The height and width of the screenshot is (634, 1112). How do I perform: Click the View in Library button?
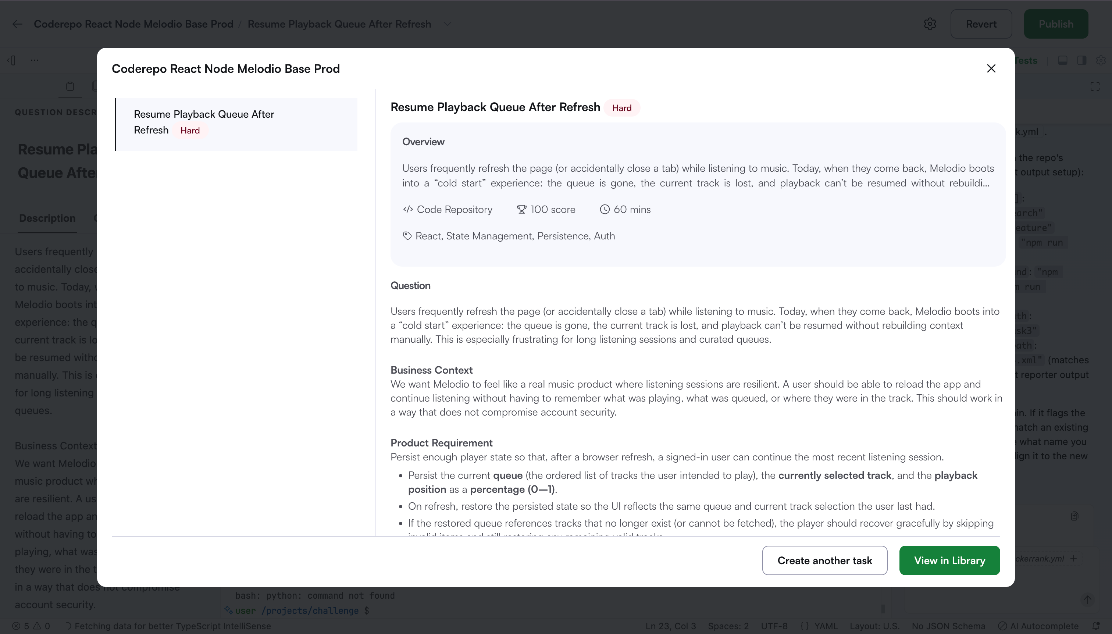949,560
